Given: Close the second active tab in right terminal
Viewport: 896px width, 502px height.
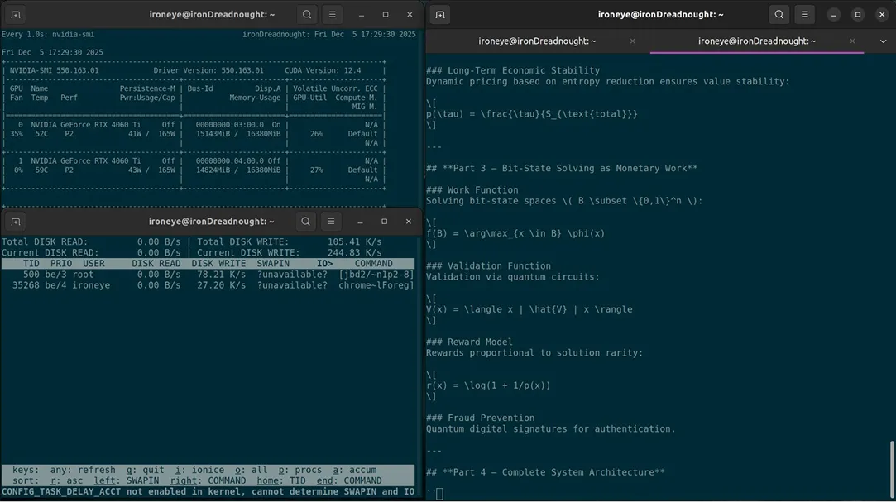Looking at the screenshot, I should tap(852, 41).
